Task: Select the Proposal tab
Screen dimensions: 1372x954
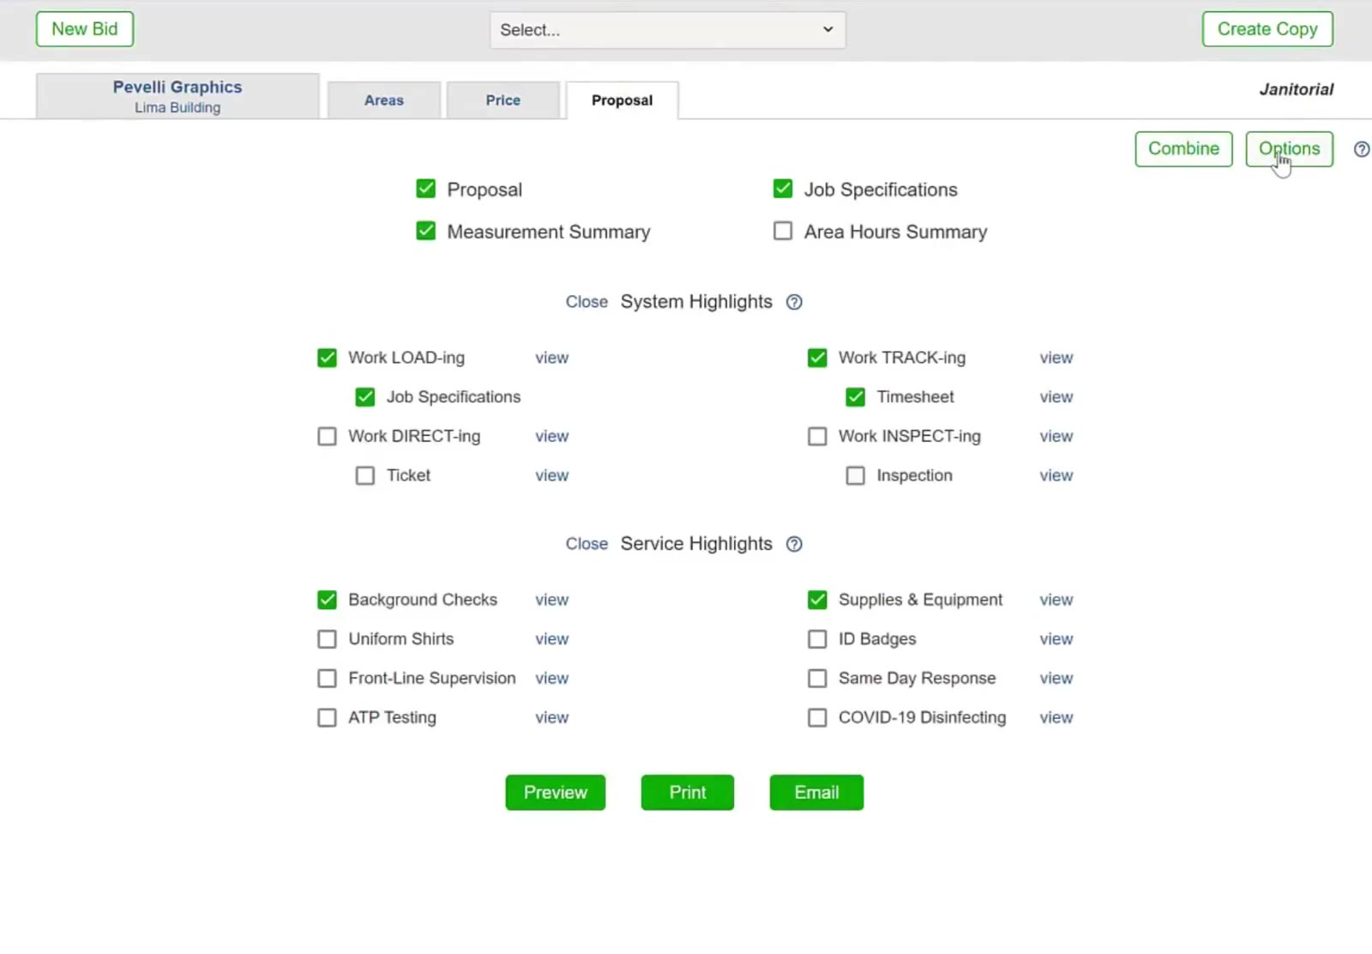Action: click(x=622, y=100)
